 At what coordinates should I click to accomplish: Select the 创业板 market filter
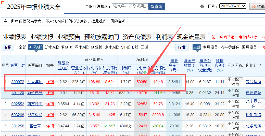click(x=97, y=47)
